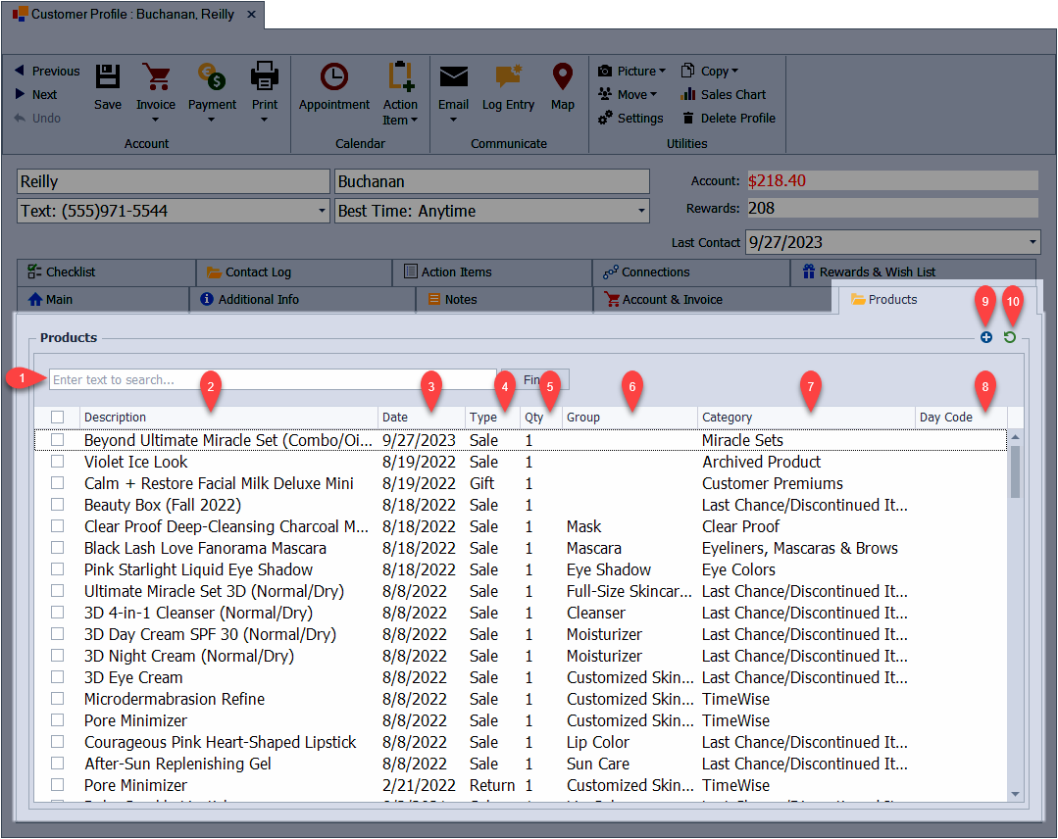
Task: Click the Copy pages icon
Action: point(687,71)
